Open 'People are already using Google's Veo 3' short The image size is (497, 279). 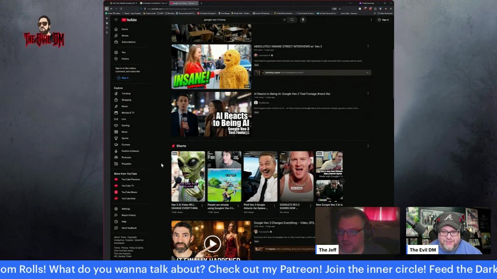tap(224, 177)
